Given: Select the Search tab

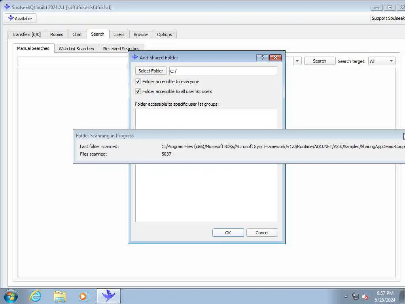Looking at the screenshot, I should 98,34.
